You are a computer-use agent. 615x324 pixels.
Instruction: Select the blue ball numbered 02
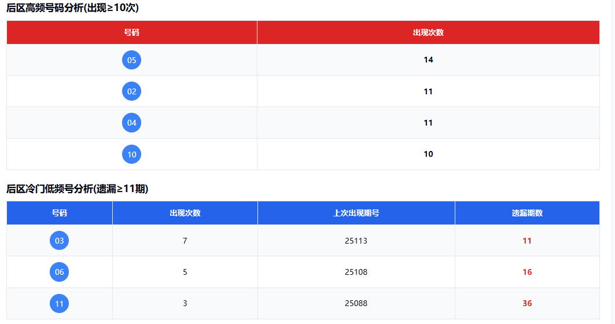(x=131, y=91)
